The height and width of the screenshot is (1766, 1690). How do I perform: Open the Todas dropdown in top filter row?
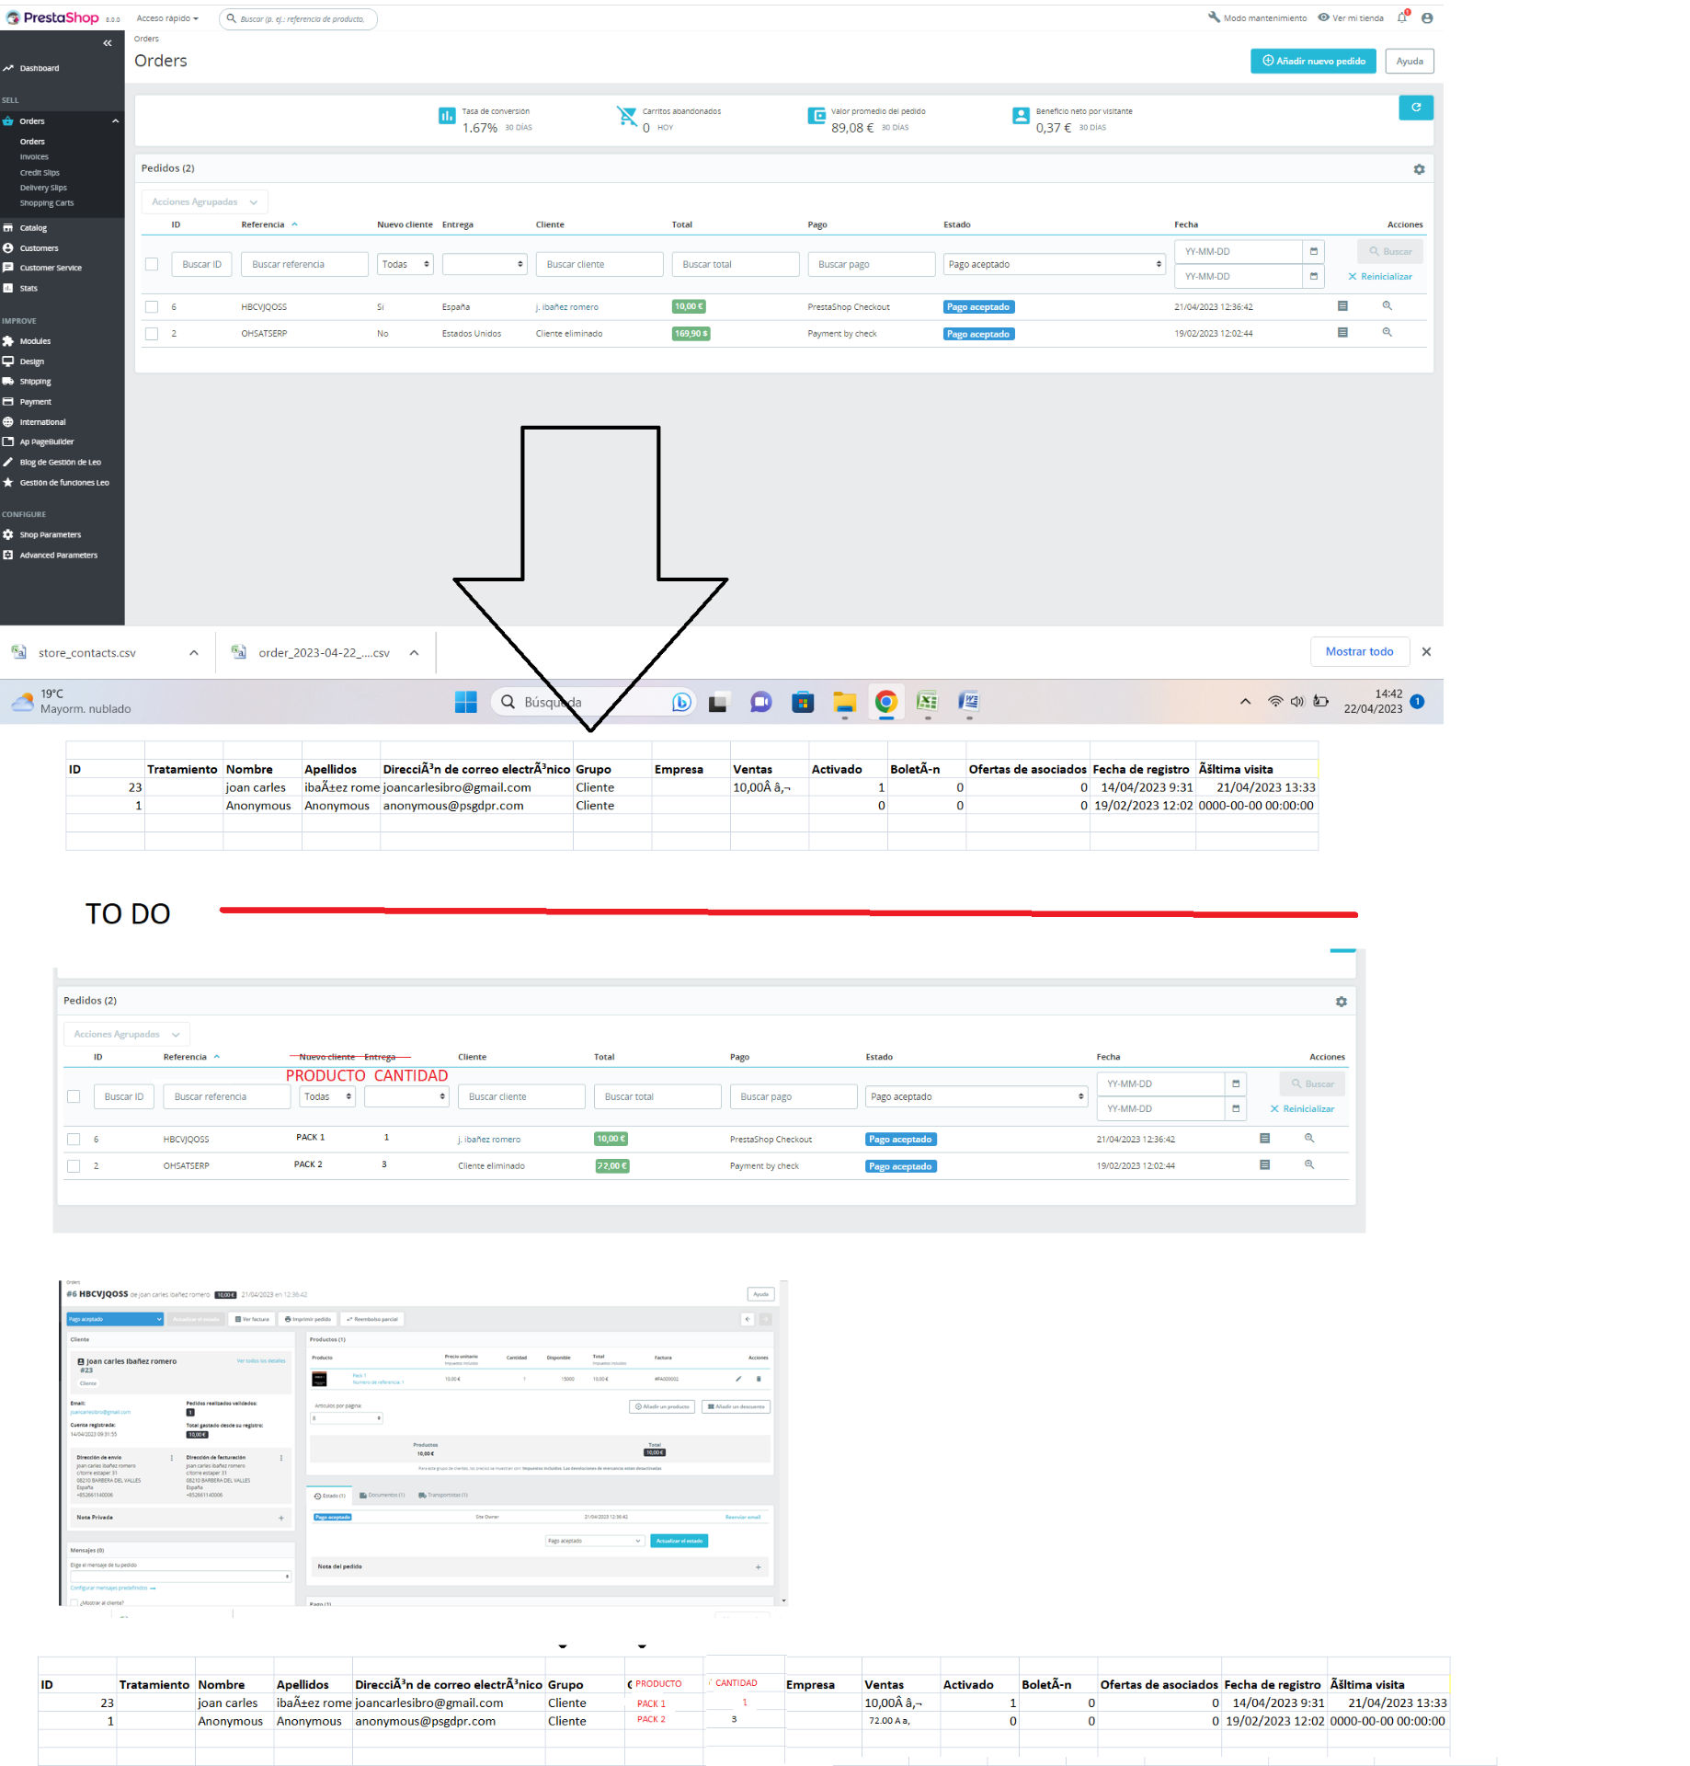[405, 264]
